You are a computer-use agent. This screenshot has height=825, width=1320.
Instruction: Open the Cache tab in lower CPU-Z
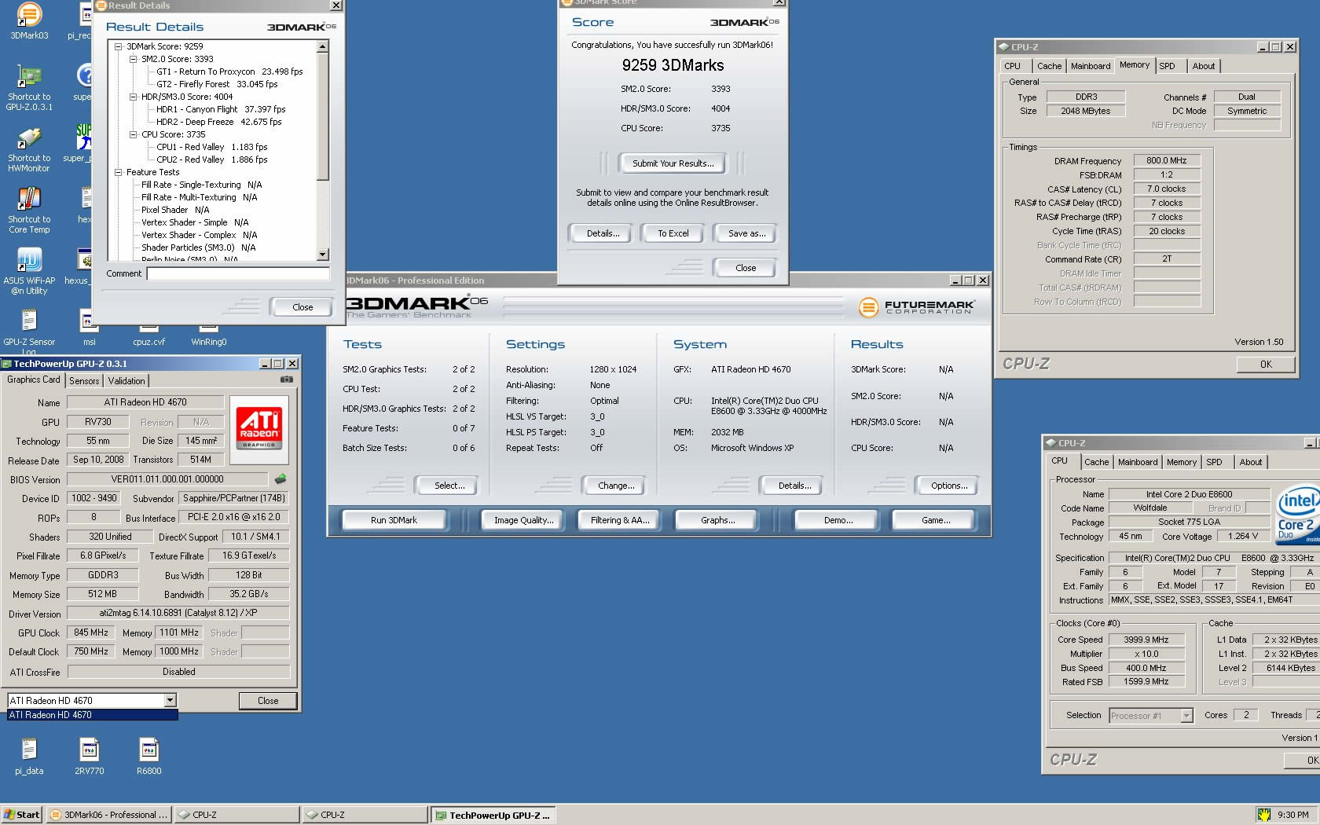1097,462
